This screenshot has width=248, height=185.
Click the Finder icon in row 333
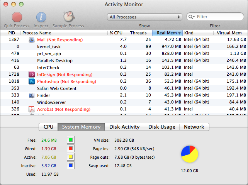(32, 95)
